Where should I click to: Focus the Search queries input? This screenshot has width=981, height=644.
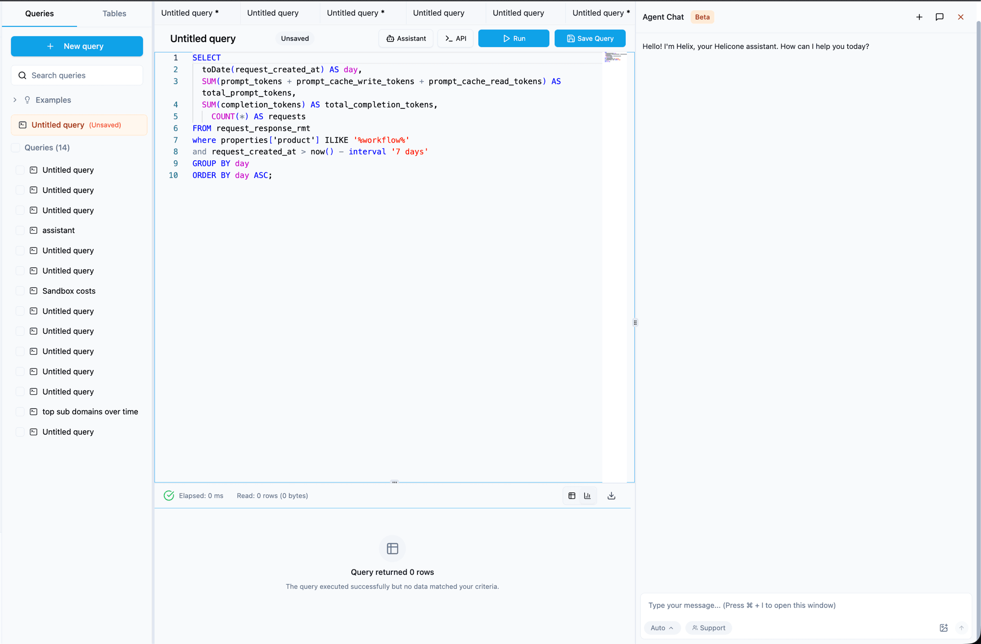click(77, 75)
